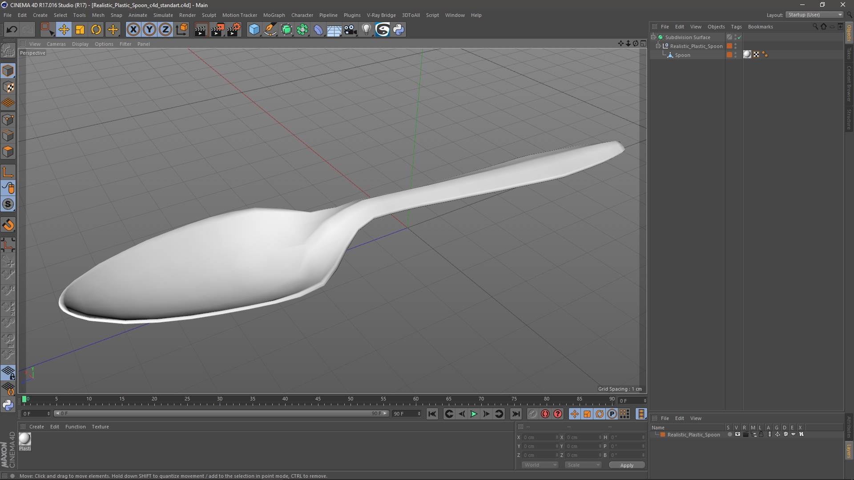Viewport: 854px width, 480px height.
Task: Switch to Edges mode
Action: pos(8,136)
